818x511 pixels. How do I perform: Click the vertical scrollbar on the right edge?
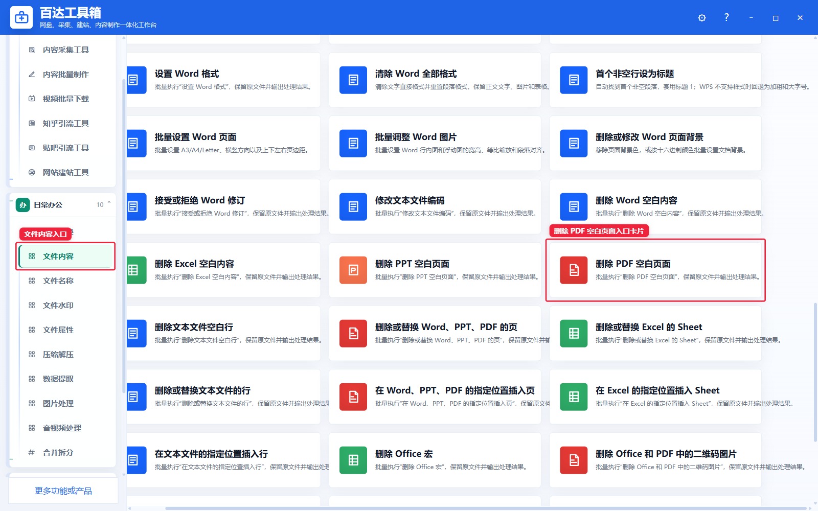815,373
